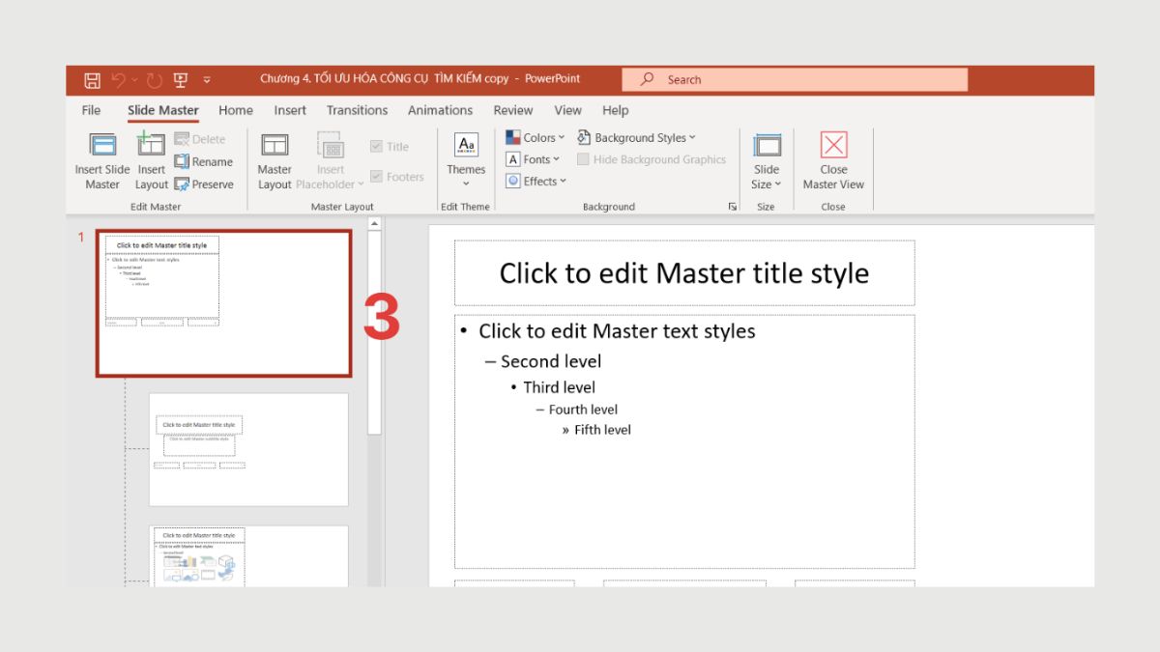1160x652 pixels.
Task: Click the Insert Slide Master icon
Action: (102, 146)
